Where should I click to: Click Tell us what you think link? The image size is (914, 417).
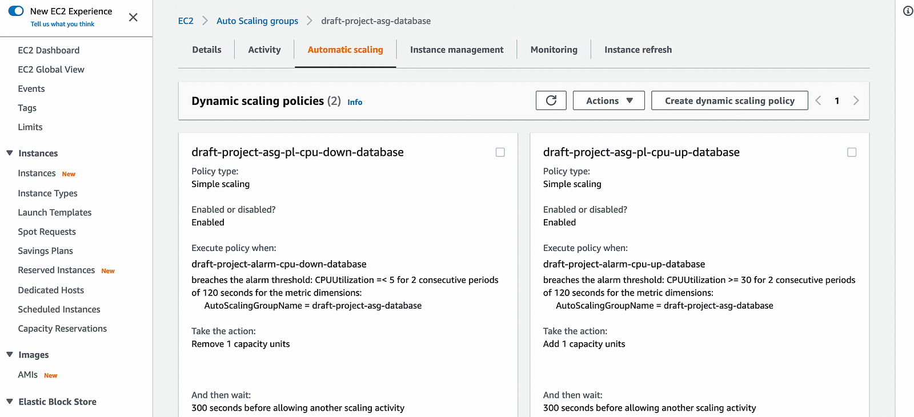coord(62,24)
